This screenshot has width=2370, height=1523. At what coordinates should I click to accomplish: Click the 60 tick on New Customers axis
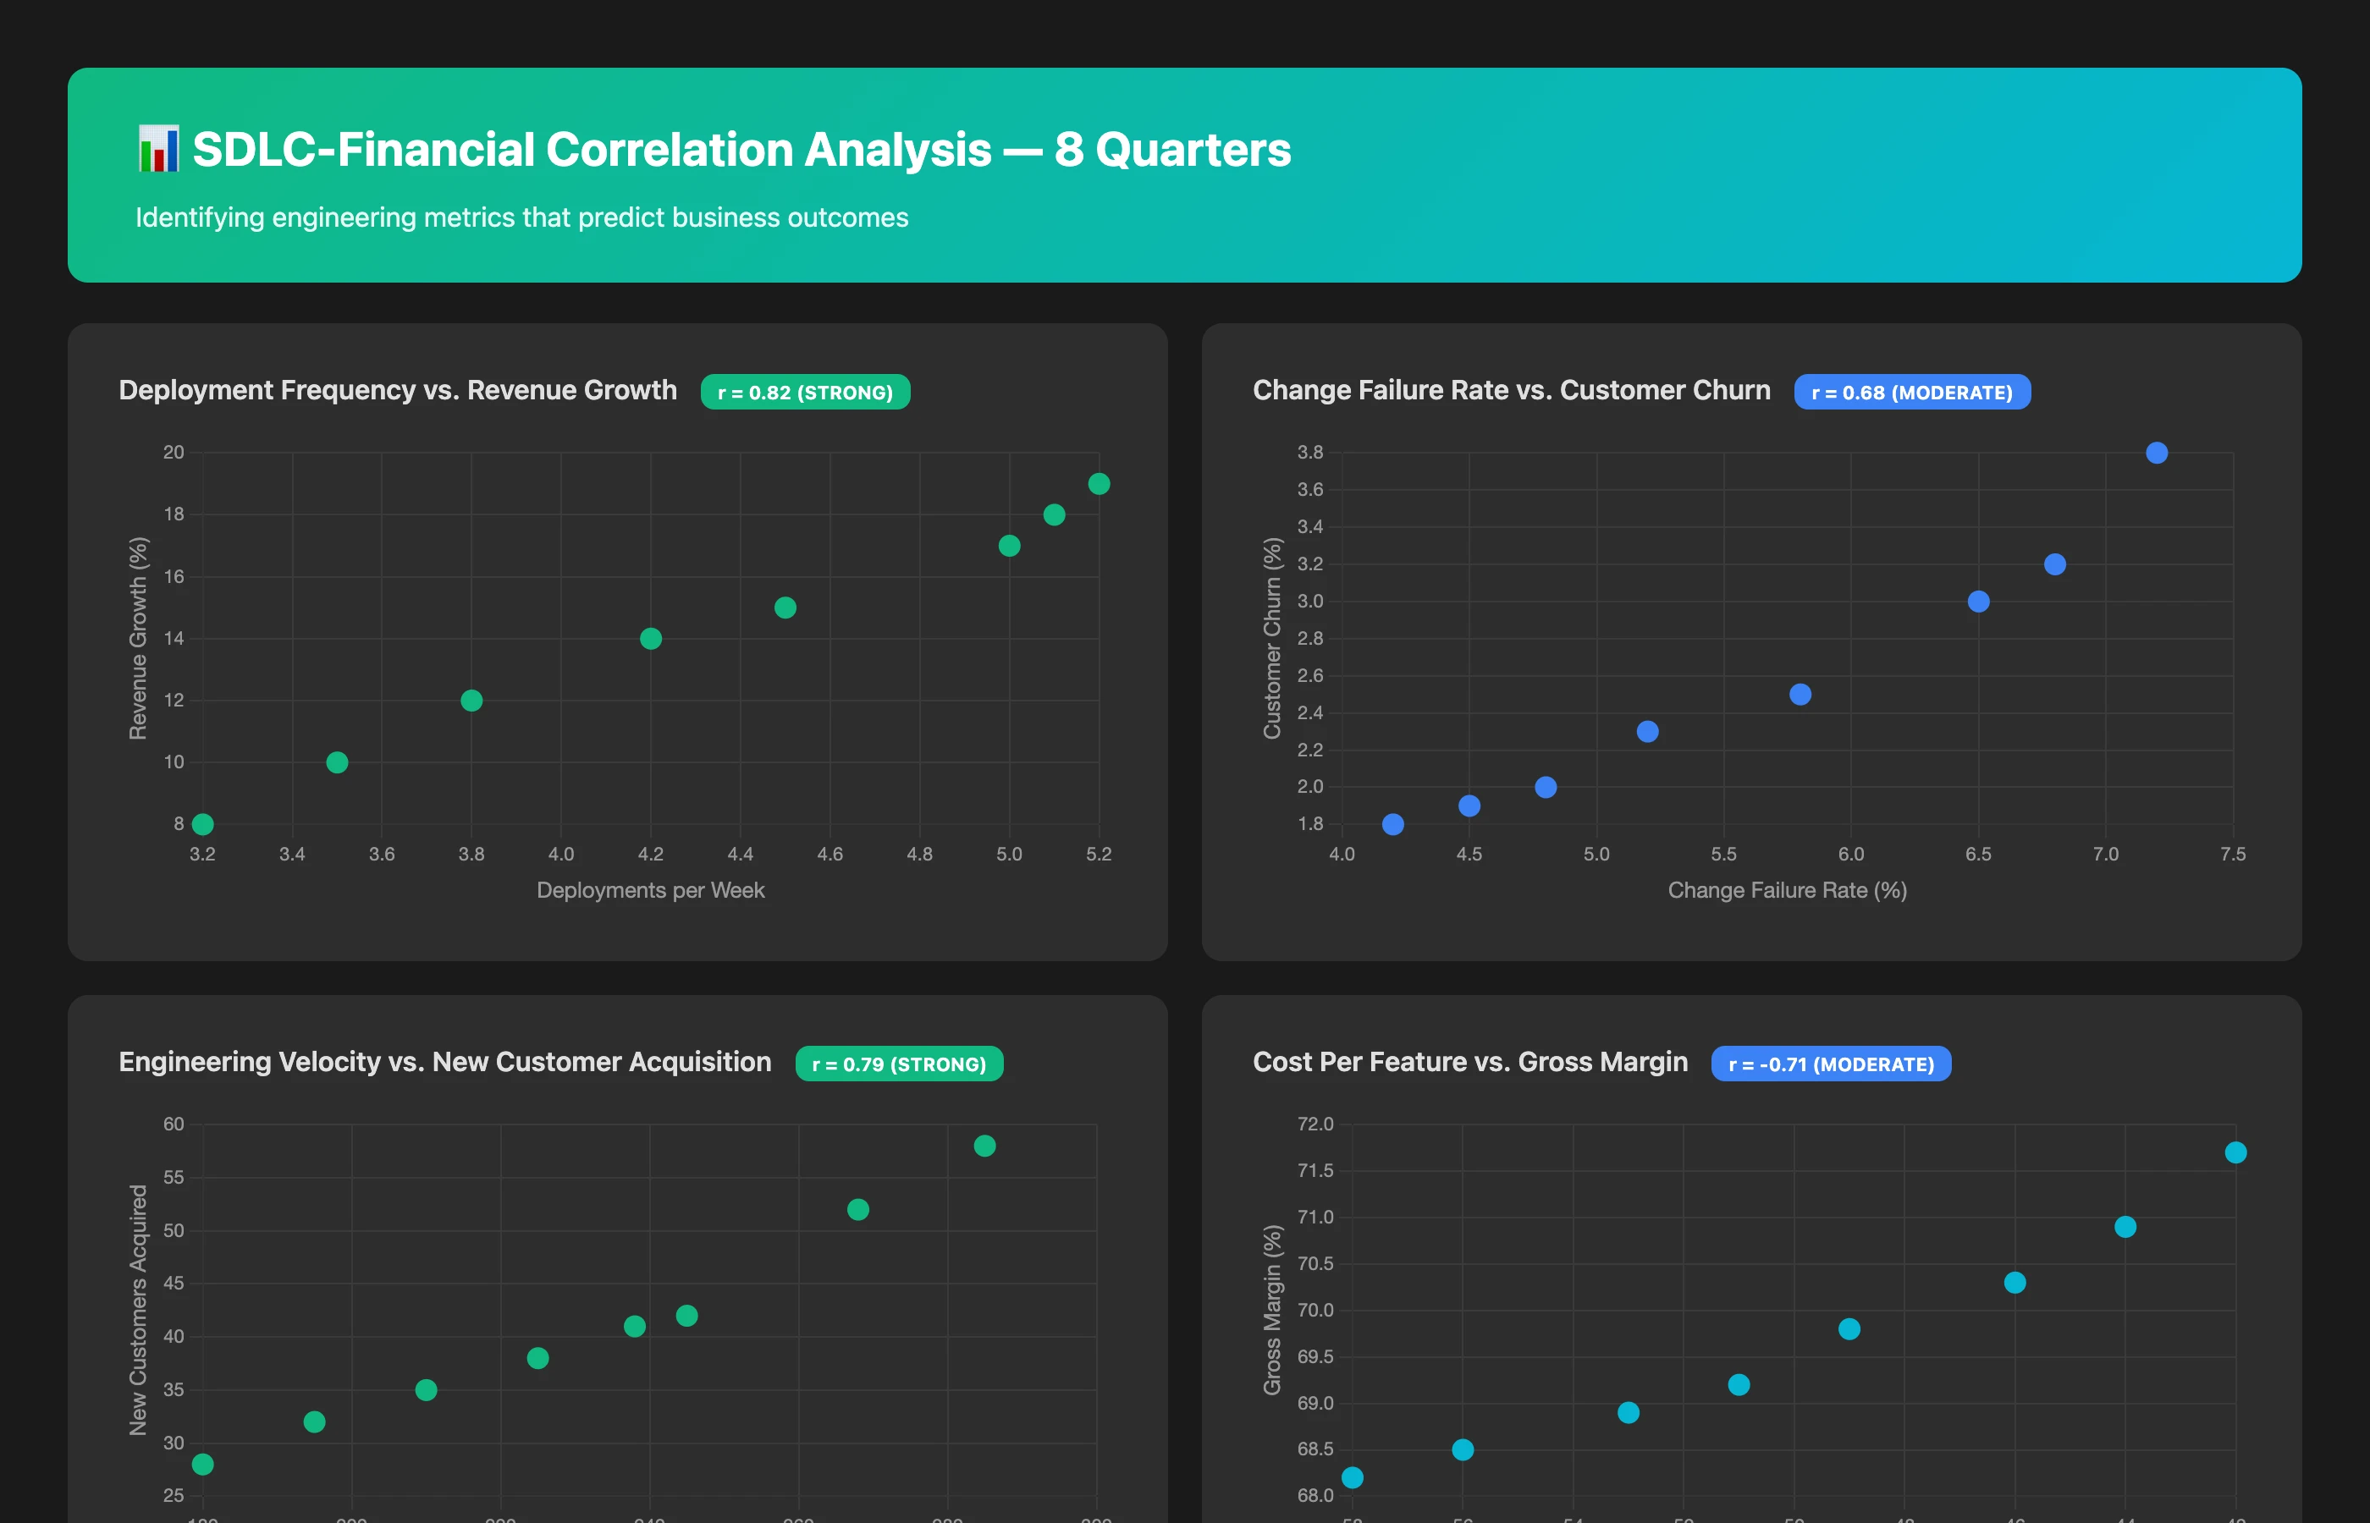(174, 1124)
